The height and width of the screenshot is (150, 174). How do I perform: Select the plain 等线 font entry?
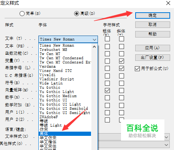(x=65, y=121)
